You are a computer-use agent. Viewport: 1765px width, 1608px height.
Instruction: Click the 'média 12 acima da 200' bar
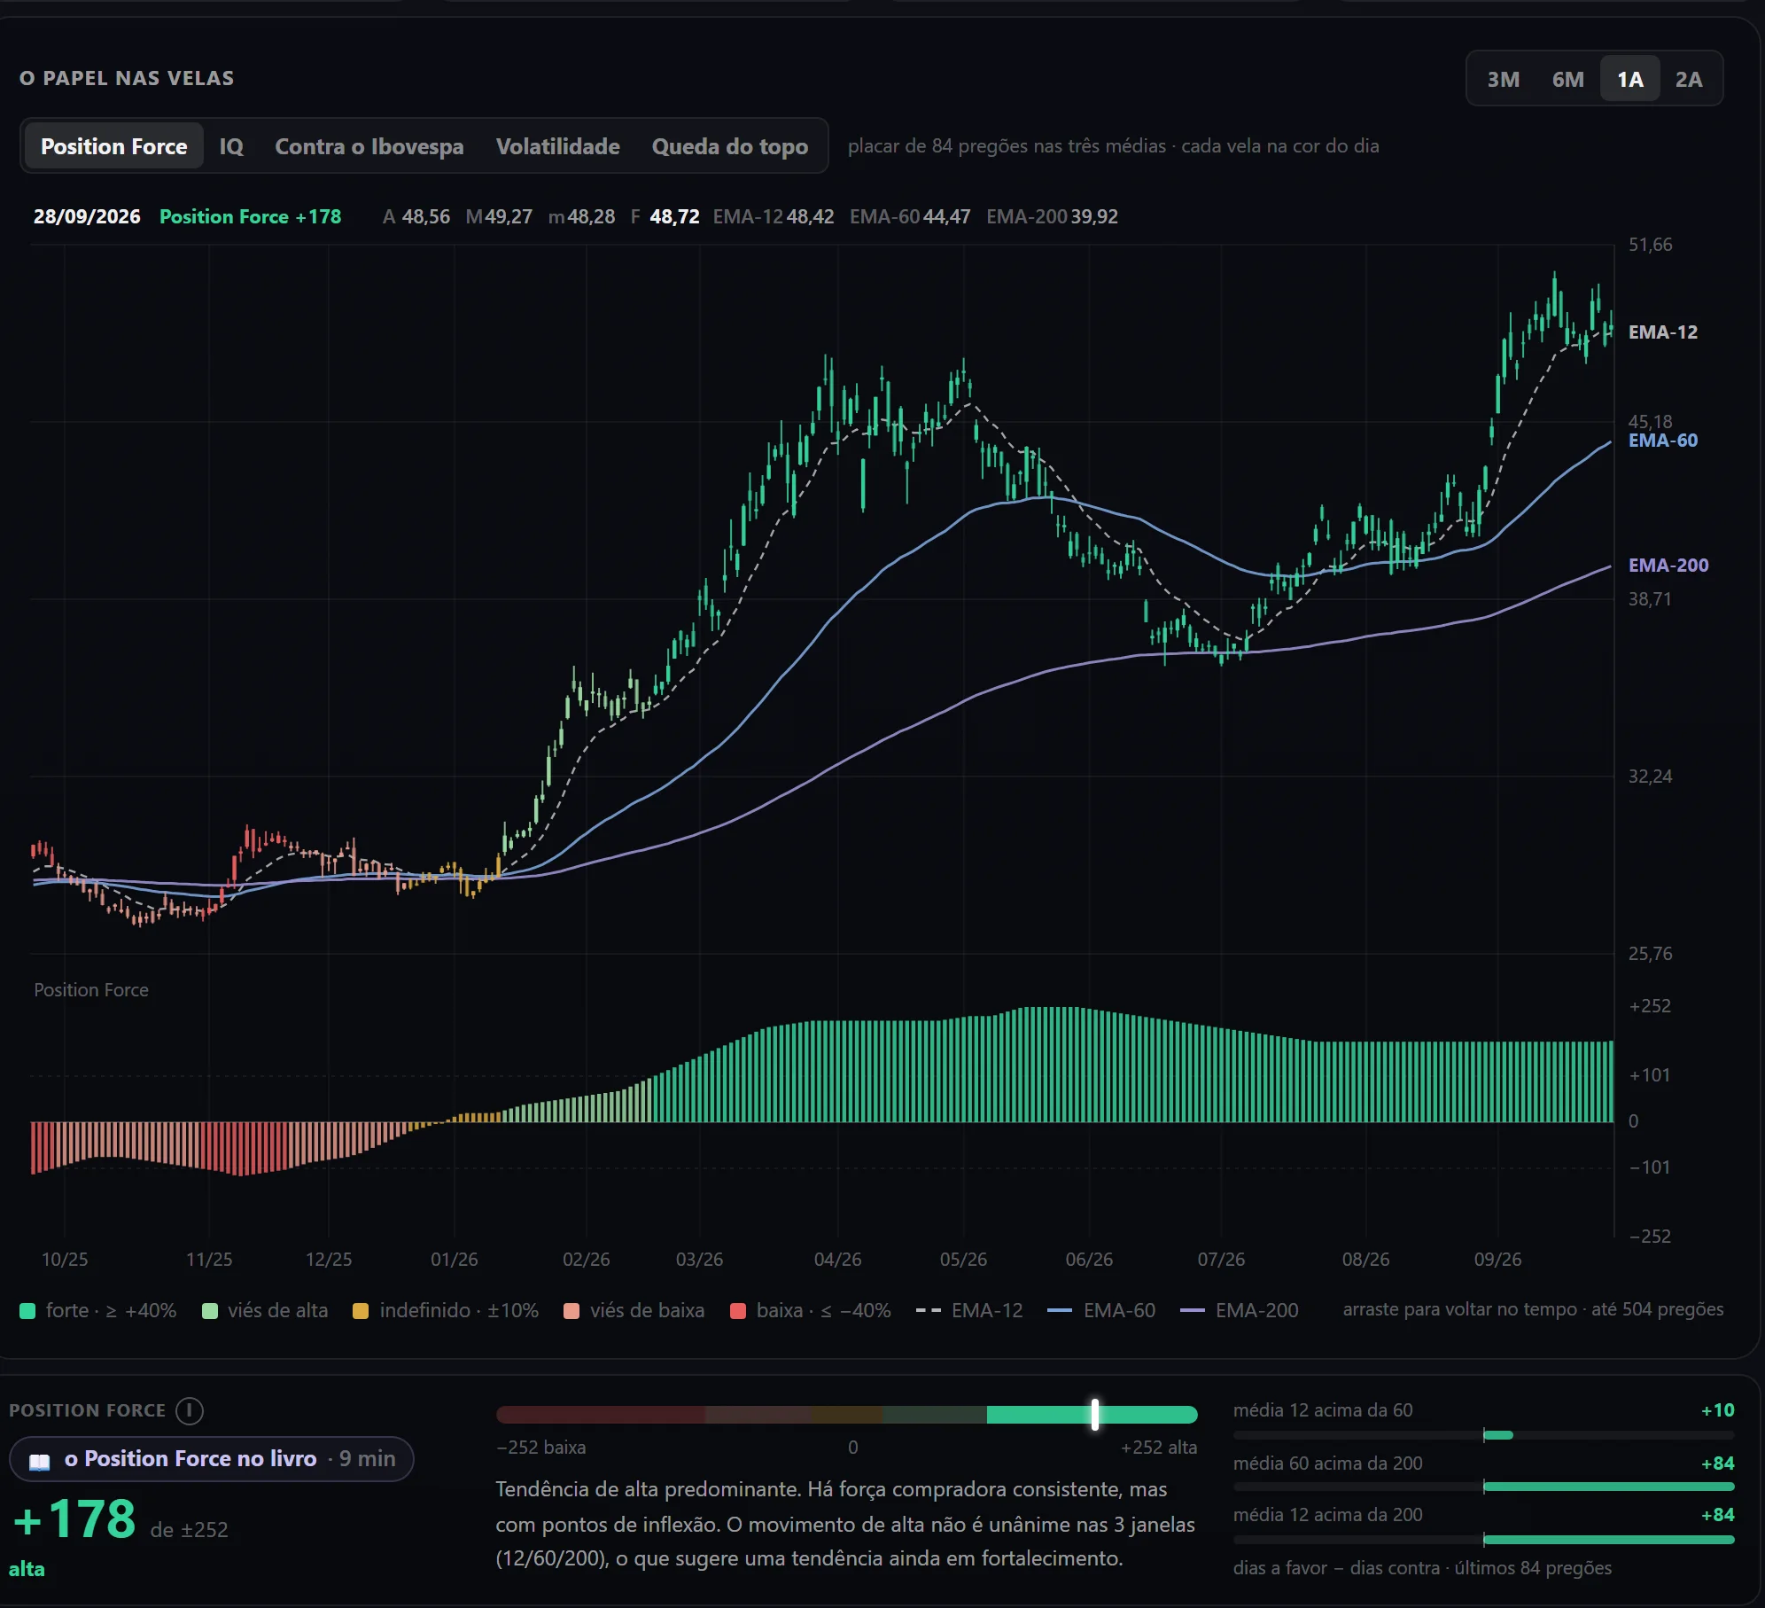coord(1483,1540)
